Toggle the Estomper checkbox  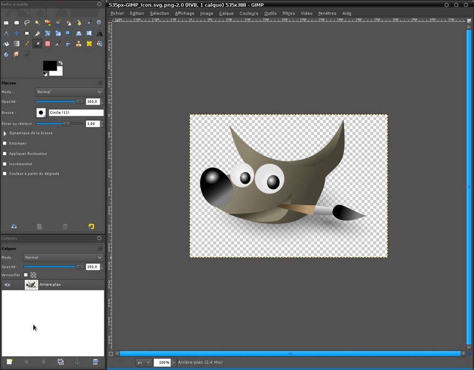(x=5, y=143)
